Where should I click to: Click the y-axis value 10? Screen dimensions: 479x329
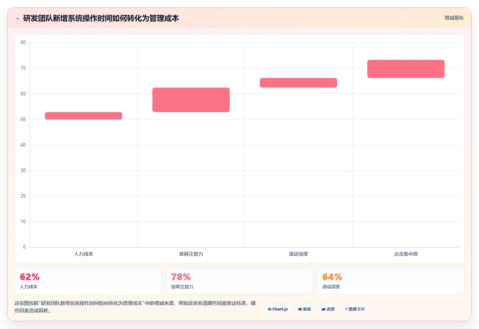point(23,222)
